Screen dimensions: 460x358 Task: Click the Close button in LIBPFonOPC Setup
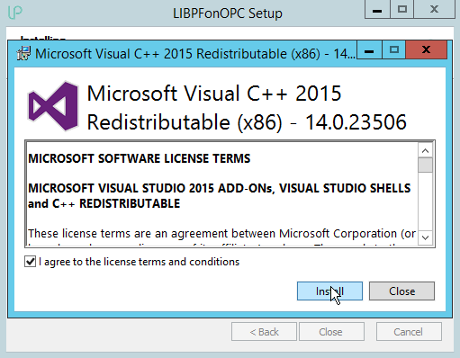click(x=331, y=332)
